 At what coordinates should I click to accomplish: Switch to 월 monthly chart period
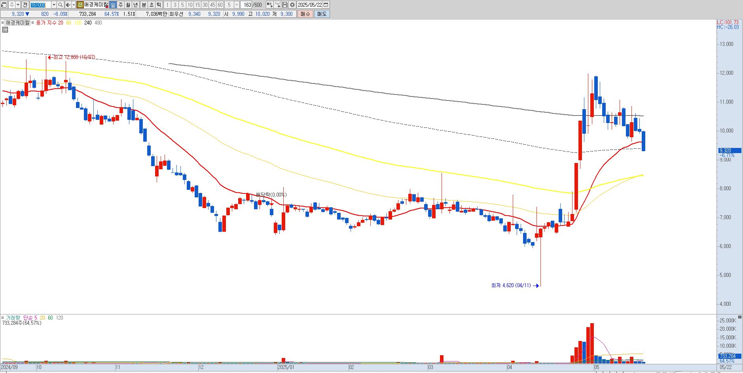point(128,5)
